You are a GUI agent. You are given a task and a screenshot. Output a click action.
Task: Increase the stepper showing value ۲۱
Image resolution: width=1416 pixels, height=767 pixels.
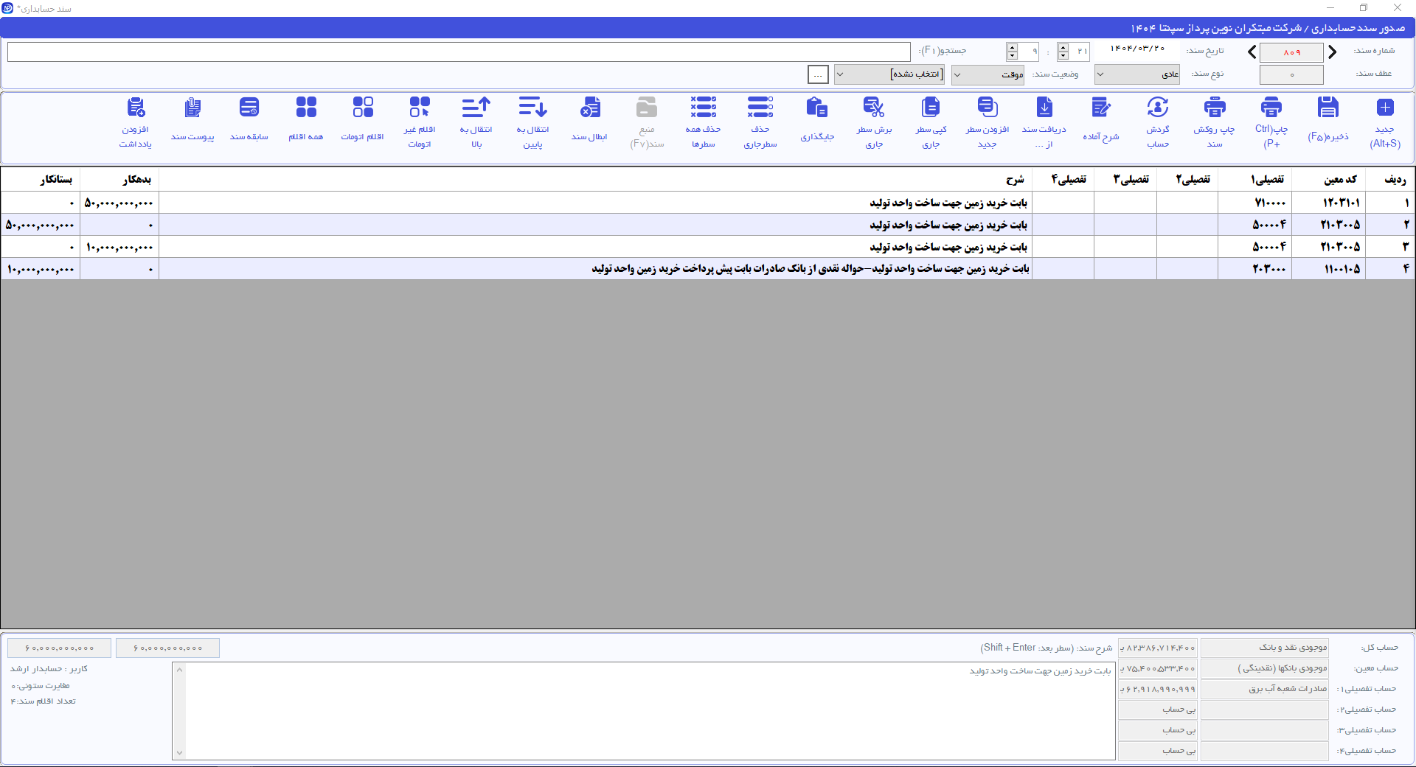click(x=1063, y=47)
